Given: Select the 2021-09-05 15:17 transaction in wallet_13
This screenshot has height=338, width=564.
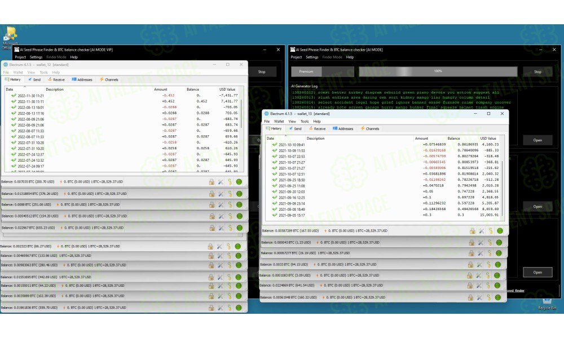Looking at the screenshot, I should (x=383, y=215).
